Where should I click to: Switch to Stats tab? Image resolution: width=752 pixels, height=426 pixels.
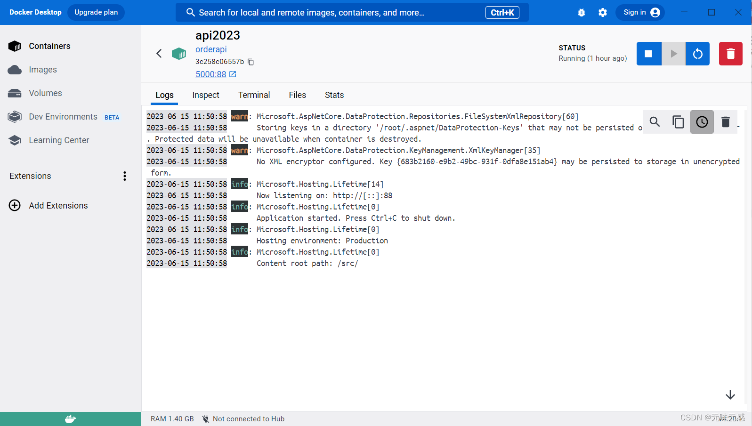pyautogui.click(x=334, y=95)
